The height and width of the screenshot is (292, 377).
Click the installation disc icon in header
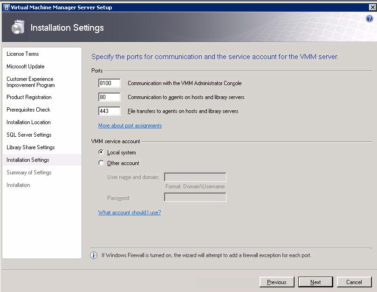tap(18, 27)
